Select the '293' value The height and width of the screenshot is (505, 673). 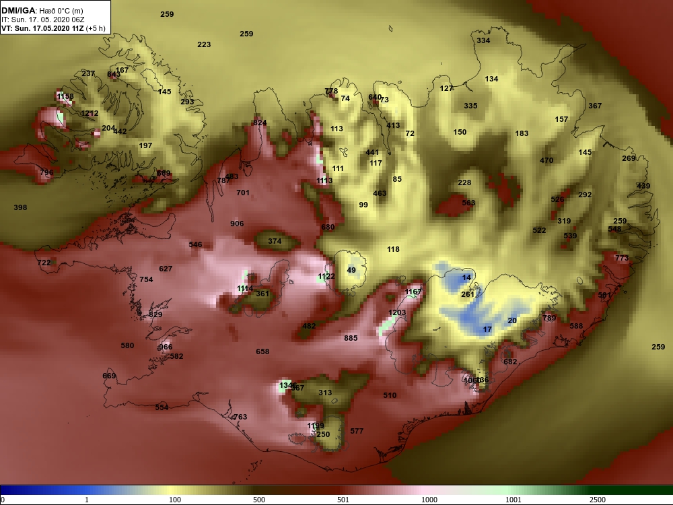click(x=186, y=102)
